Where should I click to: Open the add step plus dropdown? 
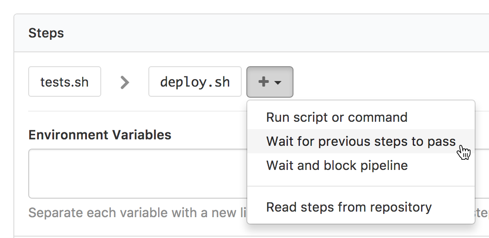click(x=270, y=82)
